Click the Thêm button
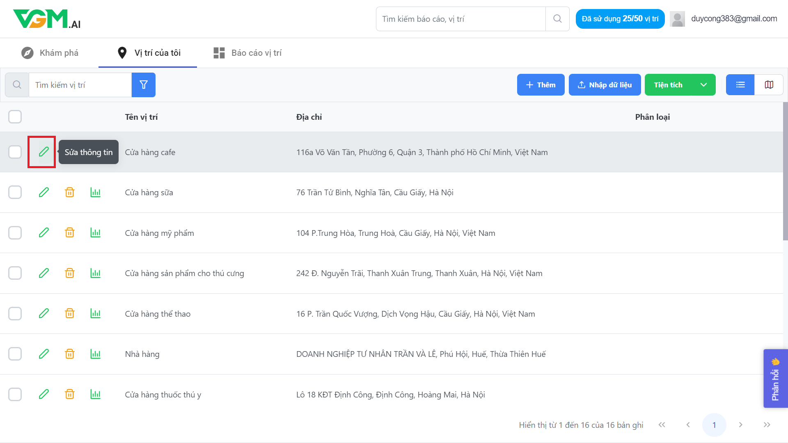This screenshot has height=443, width=788. (541, 85)
